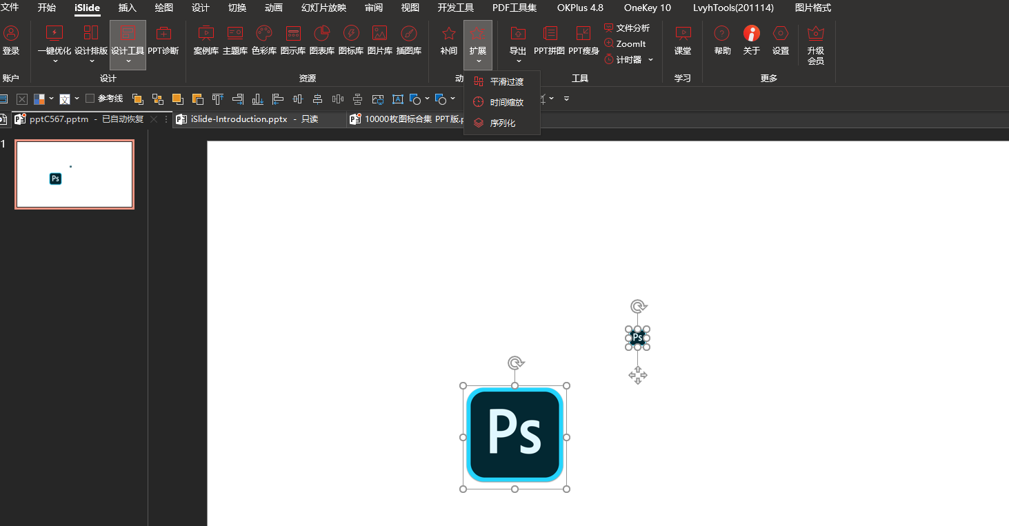Image resolution: width=1009 pixels, height=526 pixels.
Task: Expand 一键优化 dropdown
Action: [x=54, y=61]
